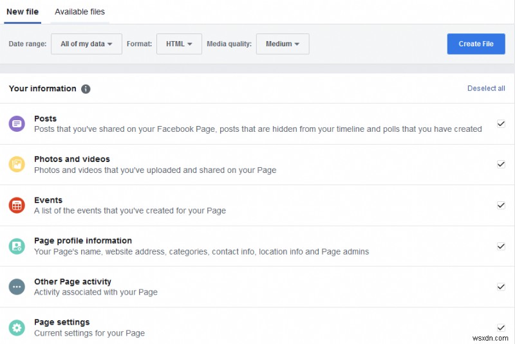This screenshot has width=515, height=344.
Task: Expand the Media quality dropdown
Action: click(283, 44)
